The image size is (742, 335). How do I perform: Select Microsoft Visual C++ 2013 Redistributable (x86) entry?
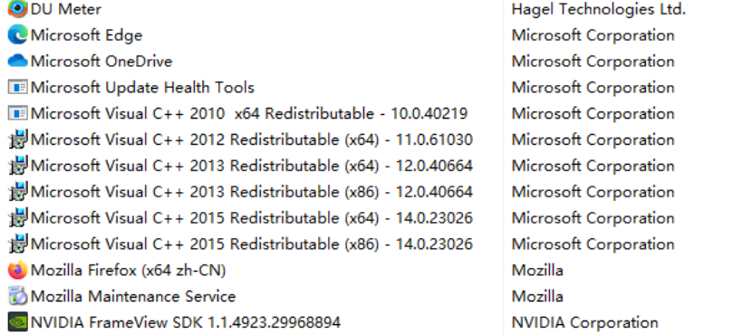click(x=252, y=192)
